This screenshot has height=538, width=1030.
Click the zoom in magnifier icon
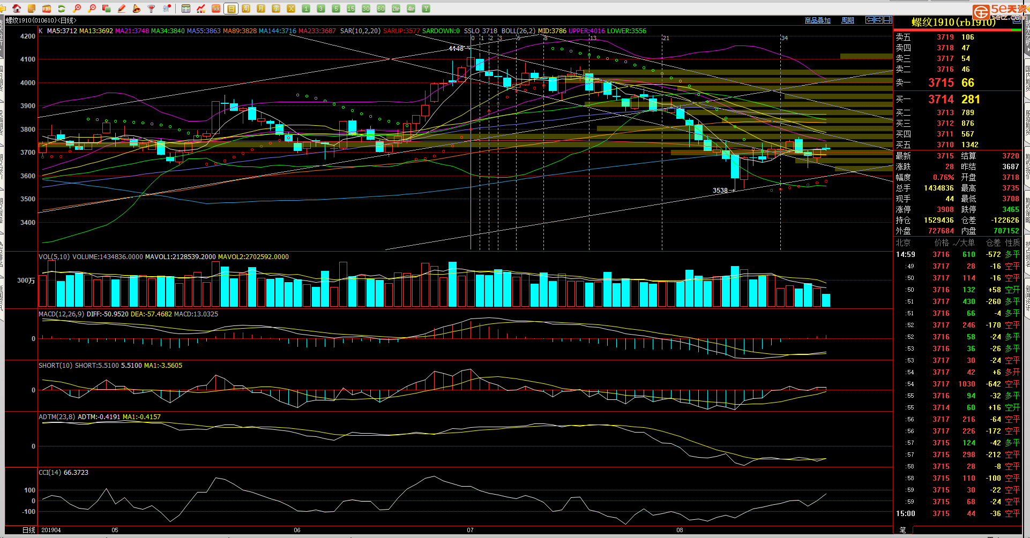point(77,9)
